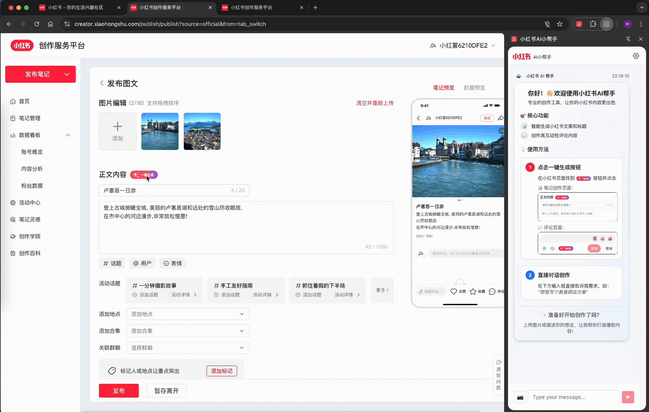Select the first uploaded river photo thumbnail
Viewport: 649px width, 412px height.
point(160,131)
